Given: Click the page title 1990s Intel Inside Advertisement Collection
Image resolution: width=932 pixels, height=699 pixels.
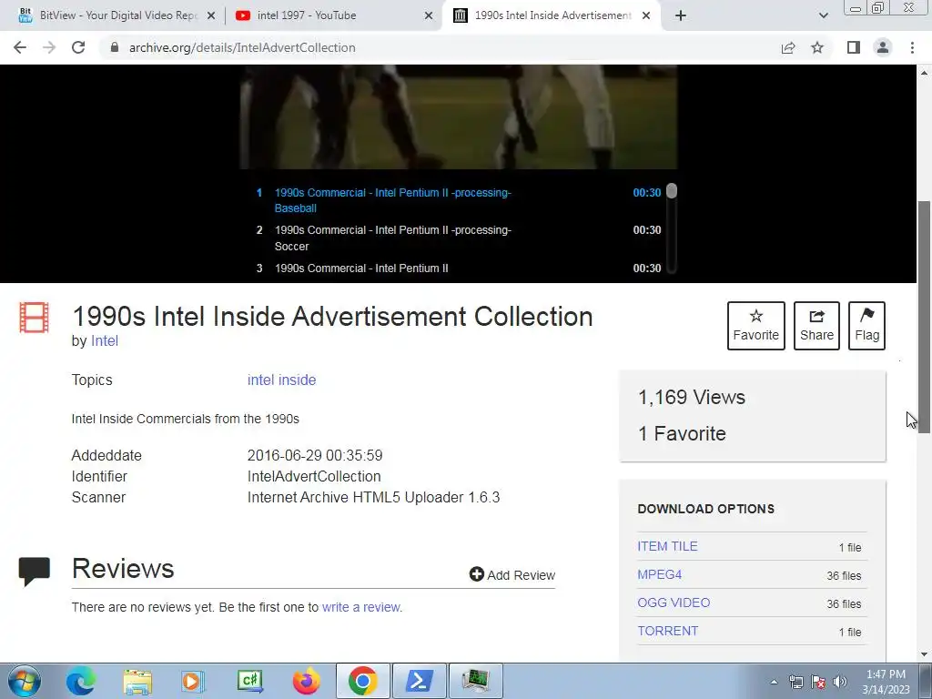Looking at the screenshot, I should [x=332, y=316].
